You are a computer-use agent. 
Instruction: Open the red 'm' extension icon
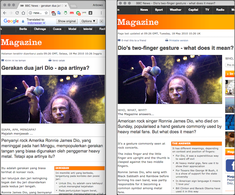[x=72, y=13]
